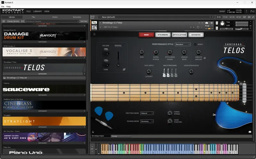256x159 pixels.
Task: Toggle the Solo S button
Action: [x=217, y=23]
